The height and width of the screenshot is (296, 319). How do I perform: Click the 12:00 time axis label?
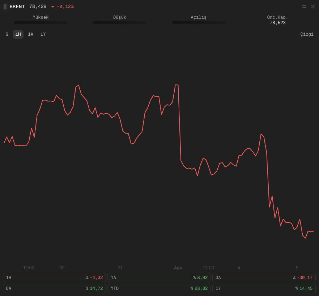29,267
